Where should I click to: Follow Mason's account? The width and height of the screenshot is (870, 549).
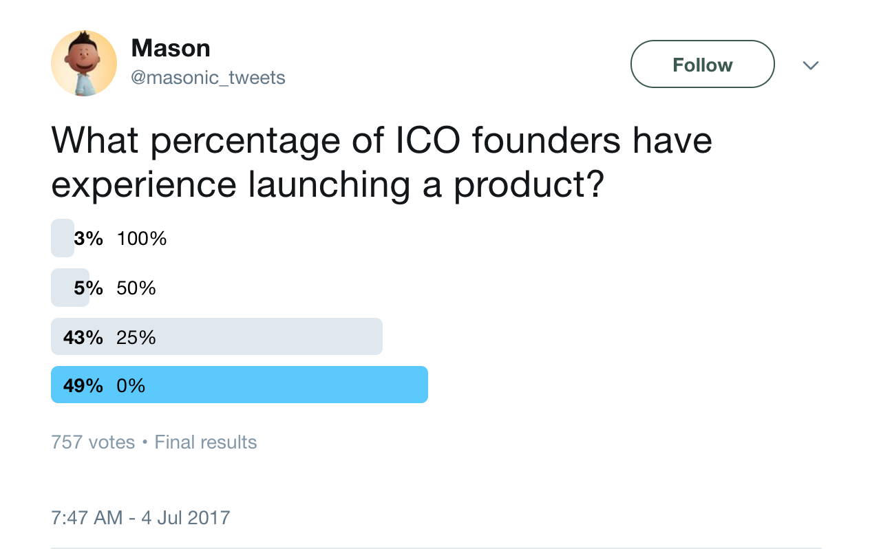[702, 65]
